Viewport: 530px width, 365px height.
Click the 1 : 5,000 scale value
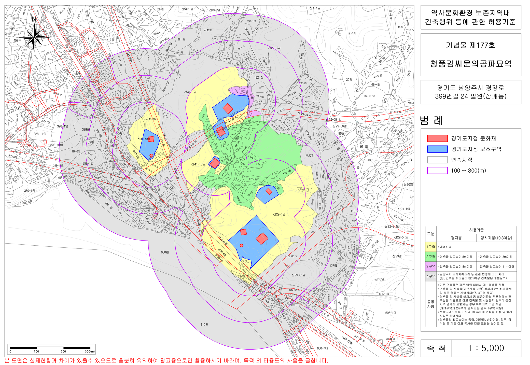pyautogui.click(x=486, y=348)
